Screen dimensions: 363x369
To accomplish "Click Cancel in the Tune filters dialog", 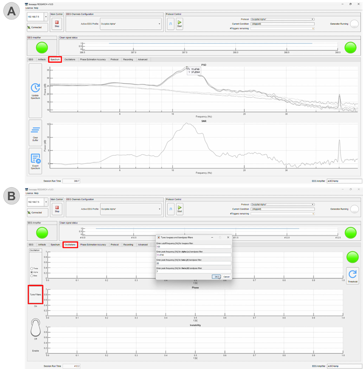I will point(226,277).
